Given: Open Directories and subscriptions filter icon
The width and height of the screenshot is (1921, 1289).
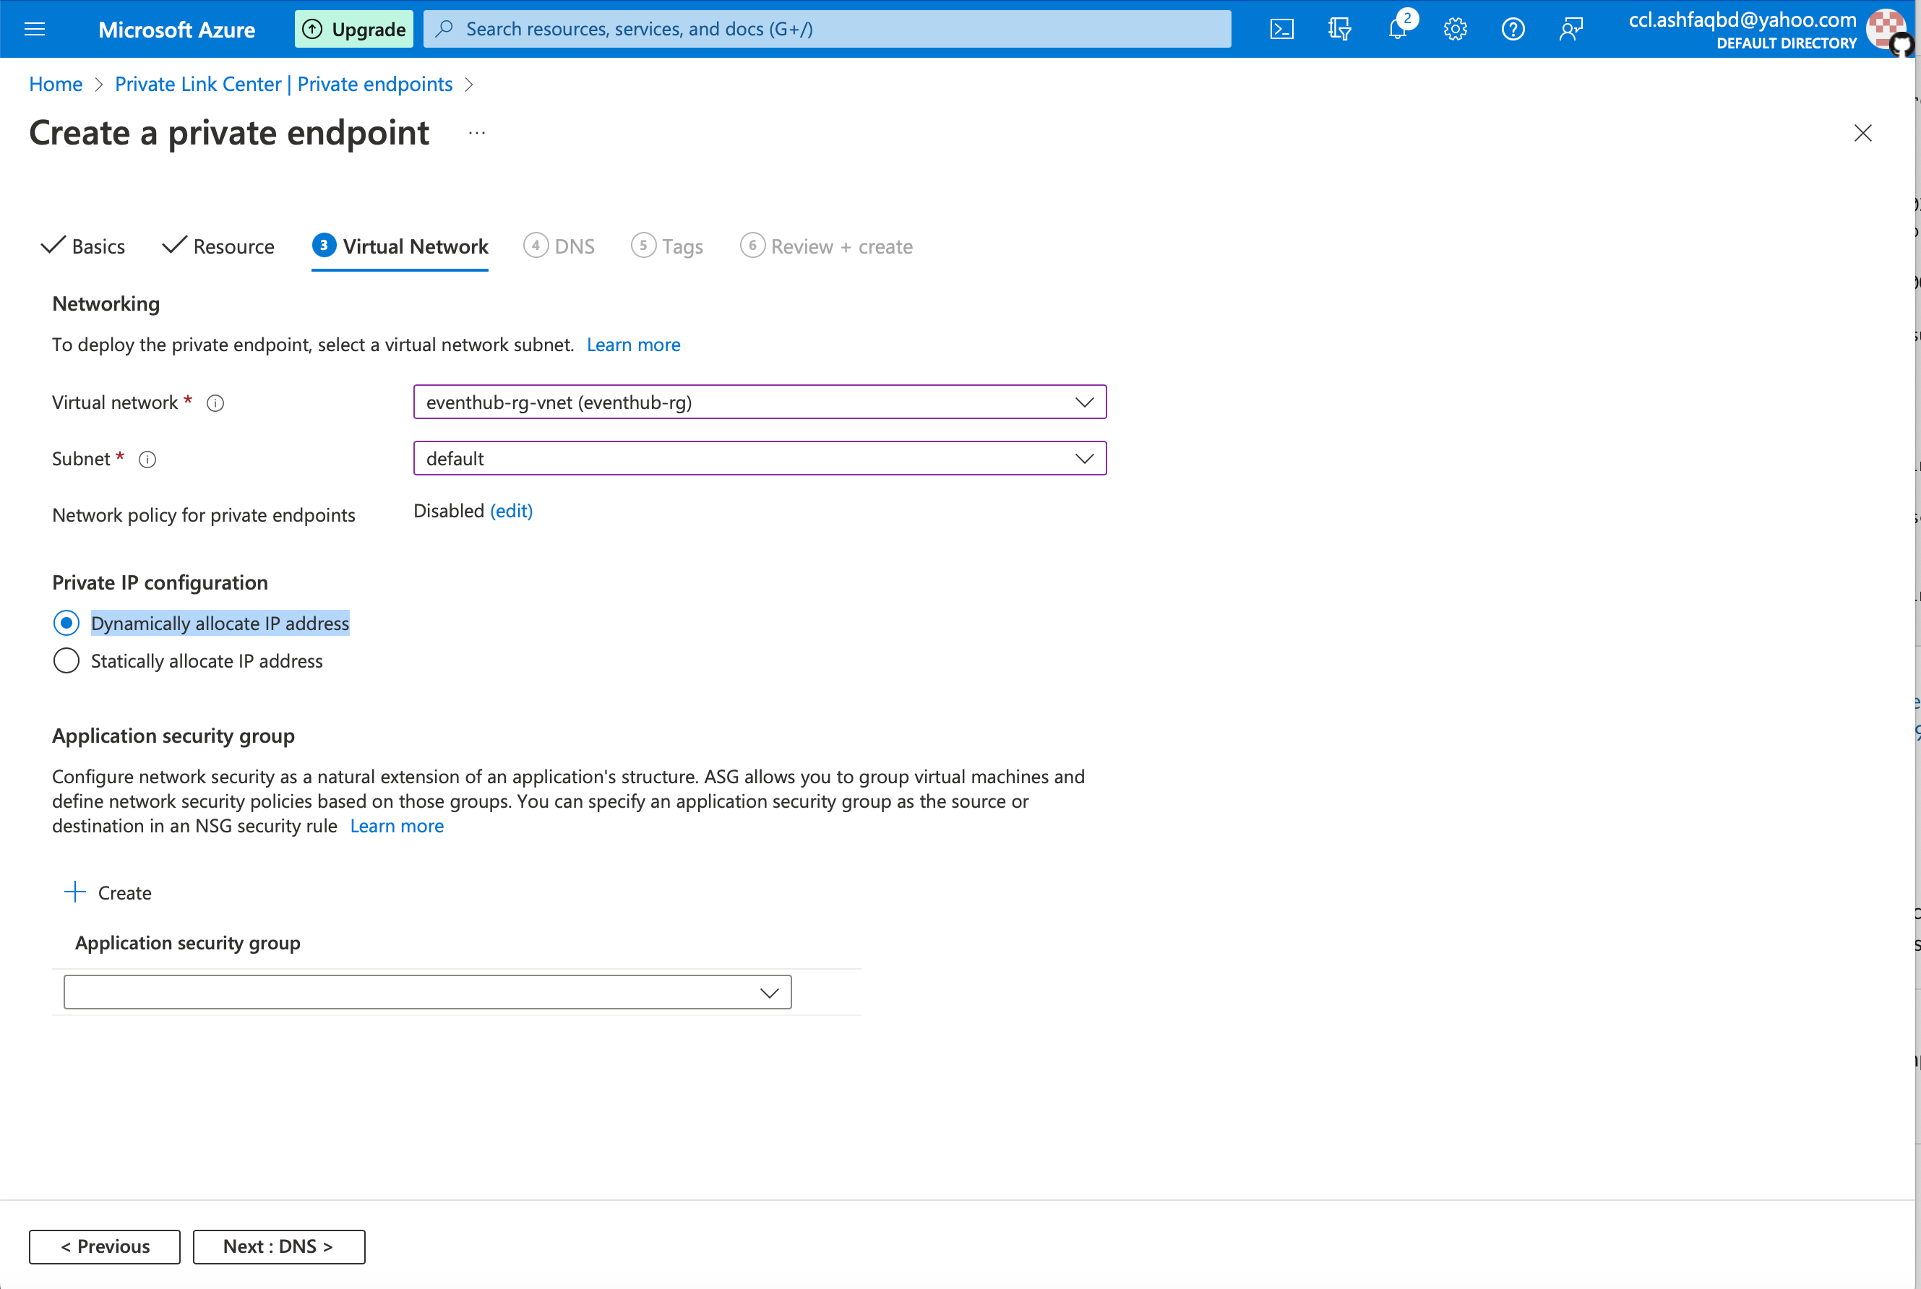Looking at the screenshot, I should point(1340,30).
